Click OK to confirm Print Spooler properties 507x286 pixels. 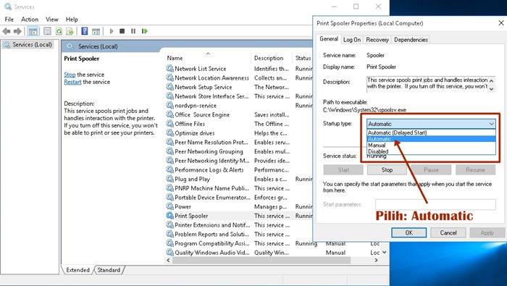[409, 232]
